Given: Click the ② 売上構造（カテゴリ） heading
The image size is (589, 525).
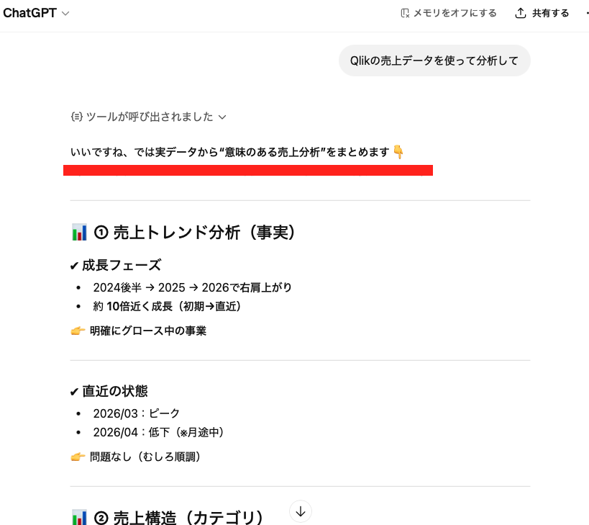Looking at the screenshot, I should point(179,518).
